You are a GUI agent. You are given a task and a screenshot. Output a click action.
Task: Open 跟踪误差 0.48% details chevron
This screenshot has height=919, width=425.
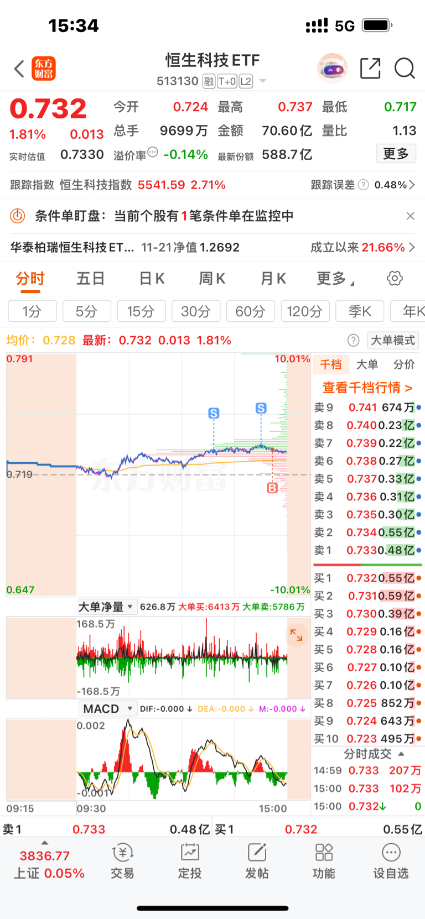(412, 185)
